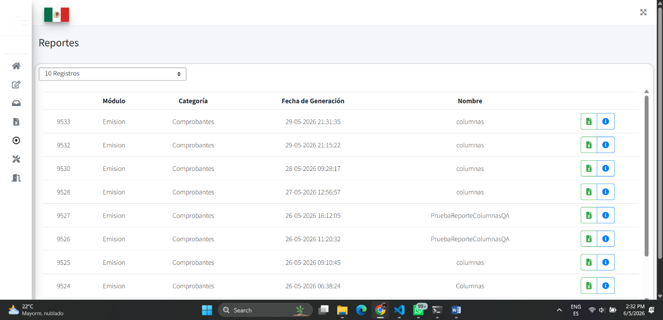Show info for report 9532
The image size is (663, 320).
tap(606, 145)
